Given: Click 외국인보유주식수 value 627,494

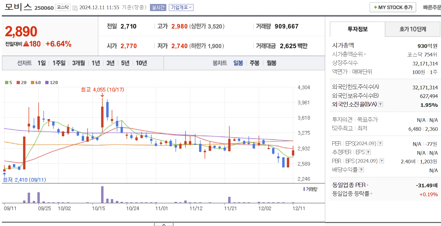Looking at the screenshot, I should [429, 96].
